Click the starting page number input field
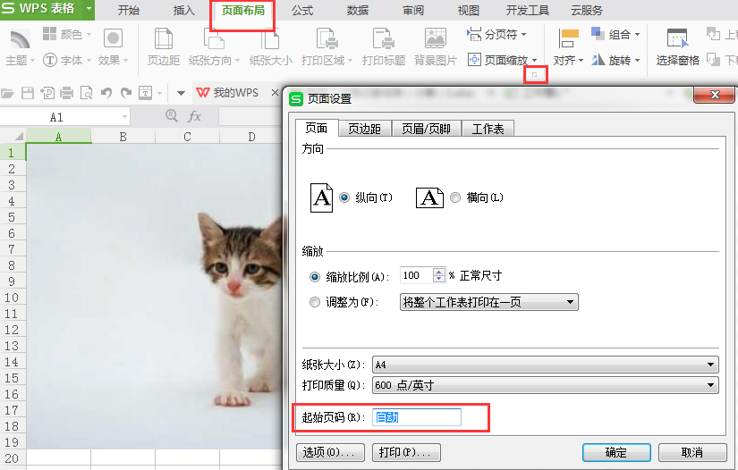738x470 pixels. tap(416, 417)
